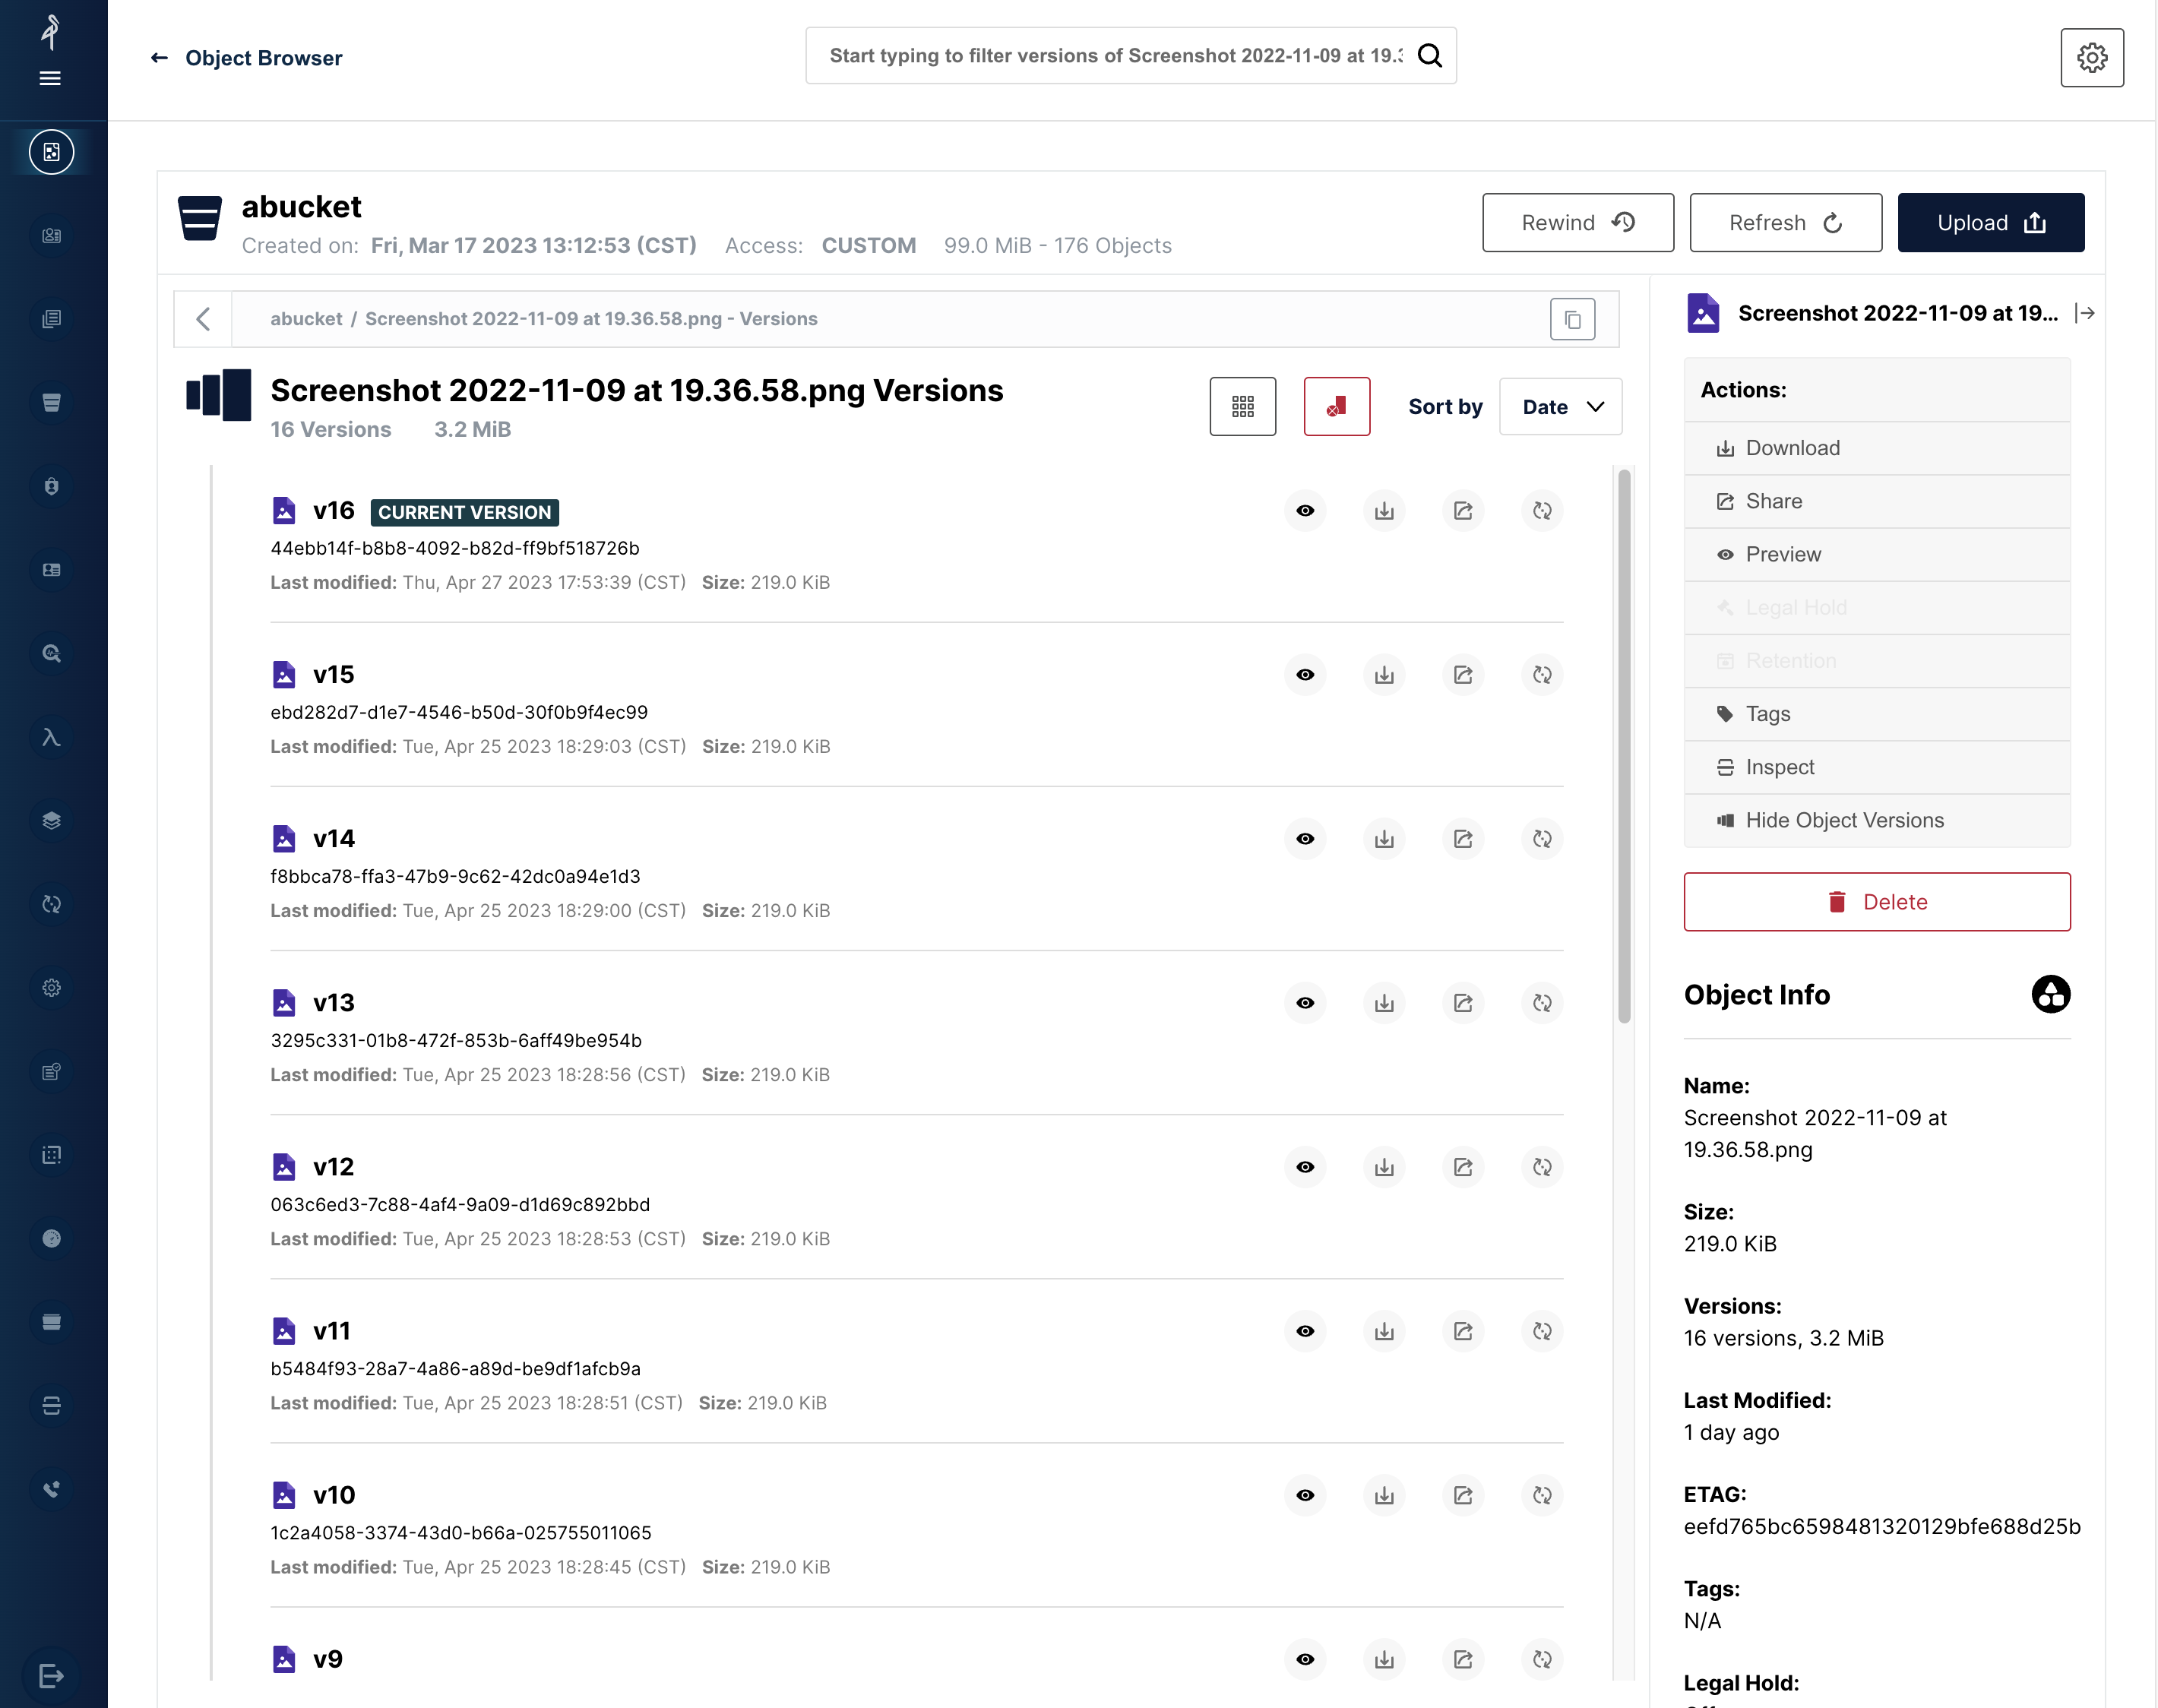2158x1708 pixels.
Task: Click the sidebar logout icon
Action: (51, 1675)
